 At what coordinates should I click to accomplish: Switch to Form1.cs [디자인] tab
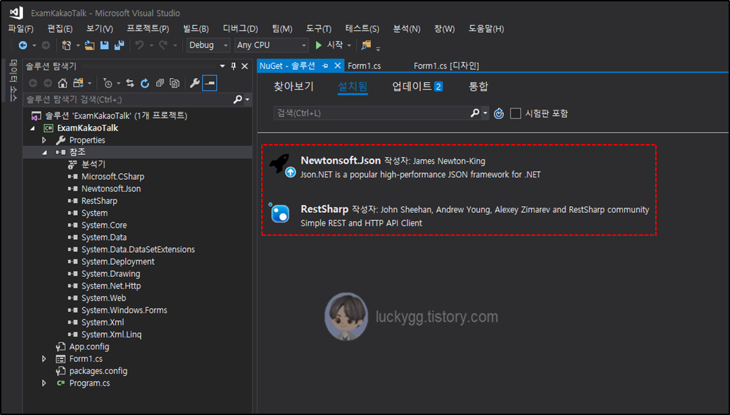click(446, 66)
